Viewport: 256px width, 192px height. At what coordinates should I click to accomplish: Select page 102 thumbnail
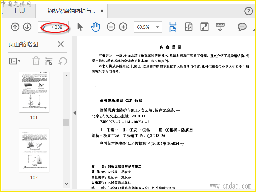click(x=34, y=150)
